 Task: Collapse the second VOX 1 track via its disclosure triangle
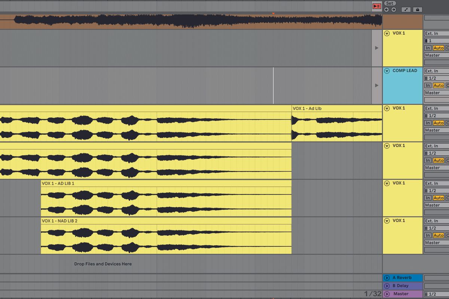point(387,108)
